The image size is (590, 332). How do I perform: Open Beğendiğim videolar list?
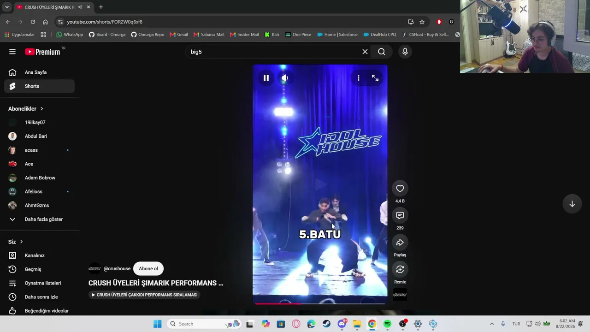click(x=39, y=311)
